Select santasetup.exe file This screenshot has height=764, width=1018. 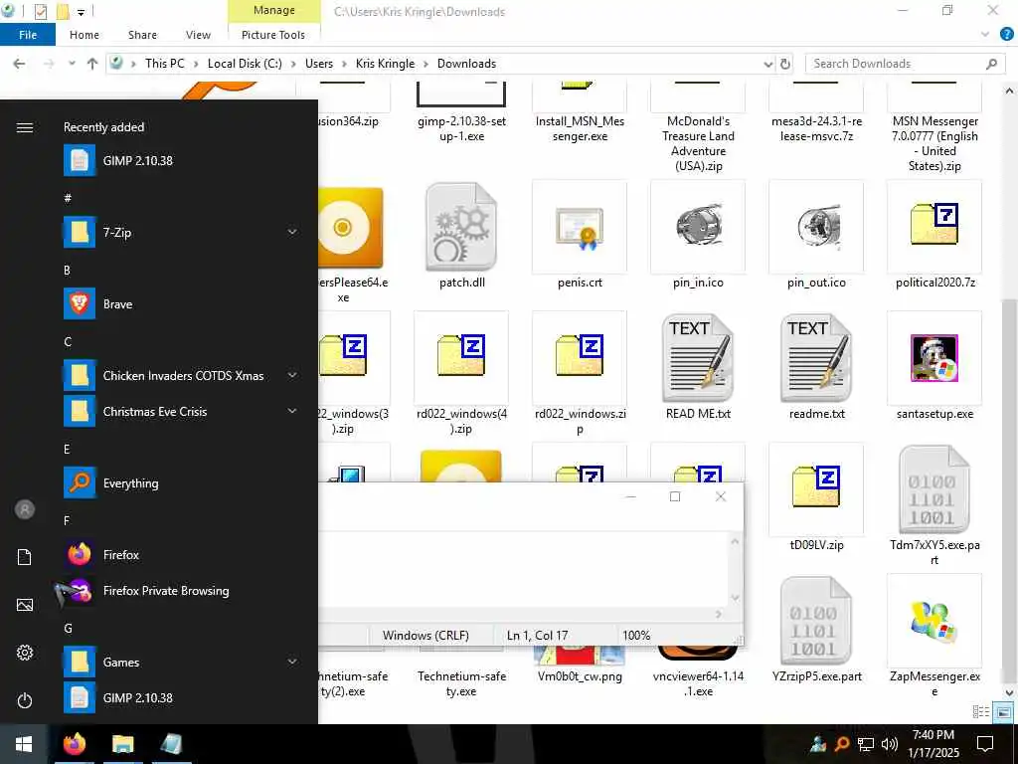tap(934, 367)
